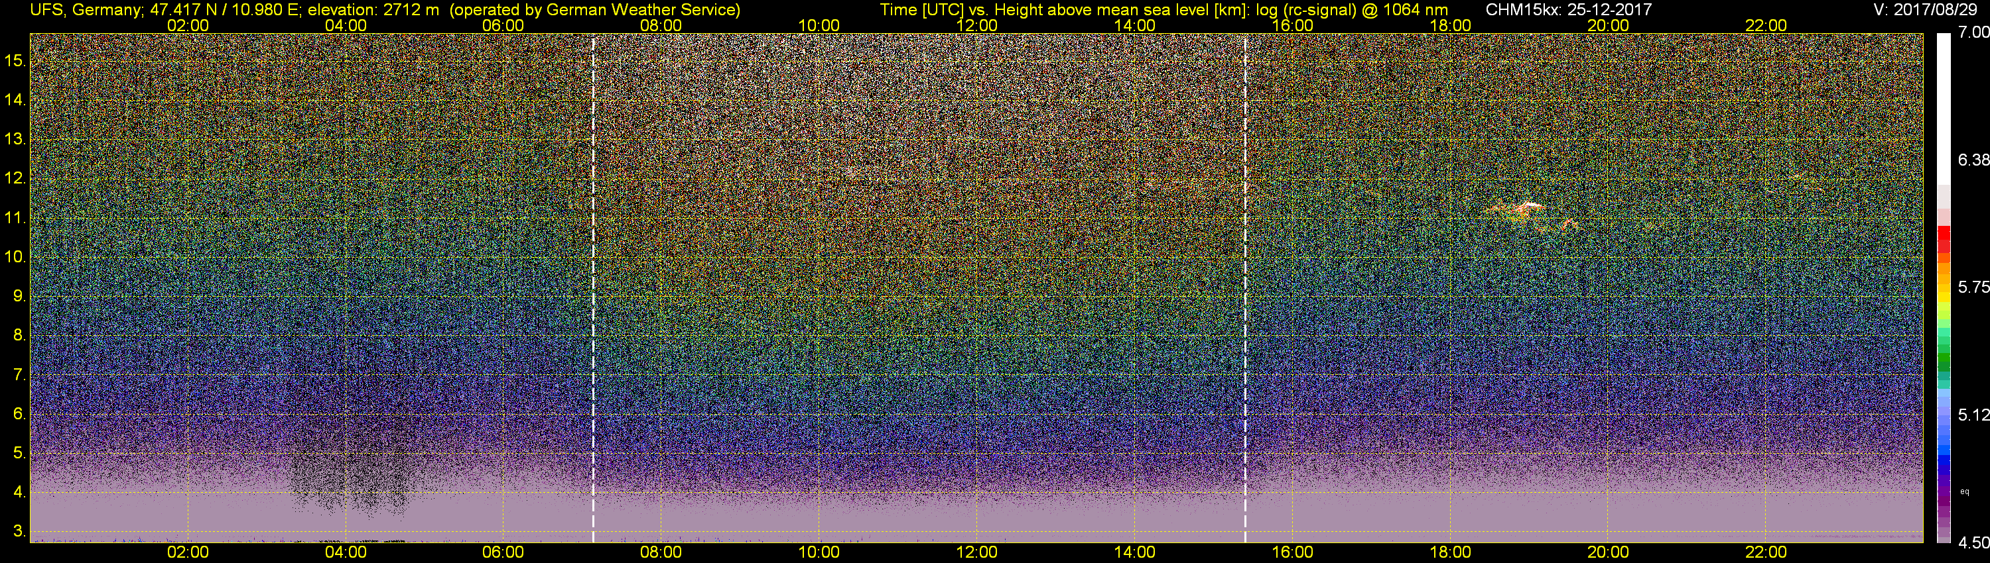Click the 15 km height axis label
Image resolution: width=1990 pixels, height=563 pixels.
pos(15,60)
